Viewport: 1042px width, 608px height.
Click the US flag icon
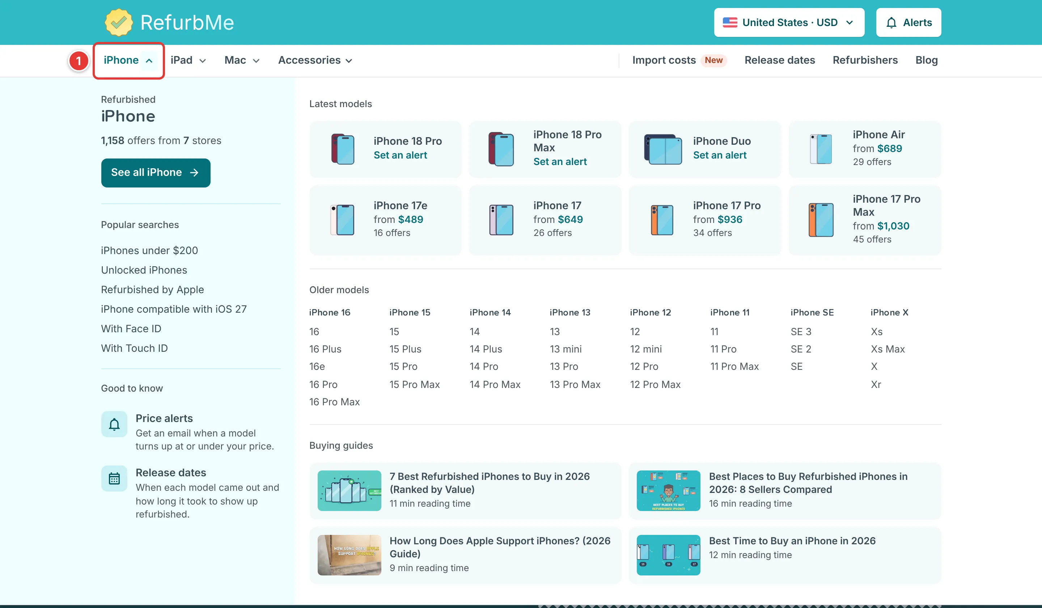pos(730,22)
